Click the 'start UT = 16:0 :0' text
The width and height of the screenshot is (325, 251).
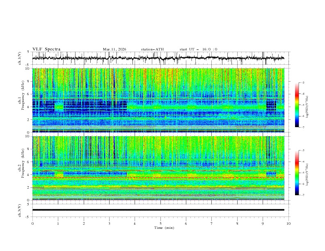tap(198, 49)
